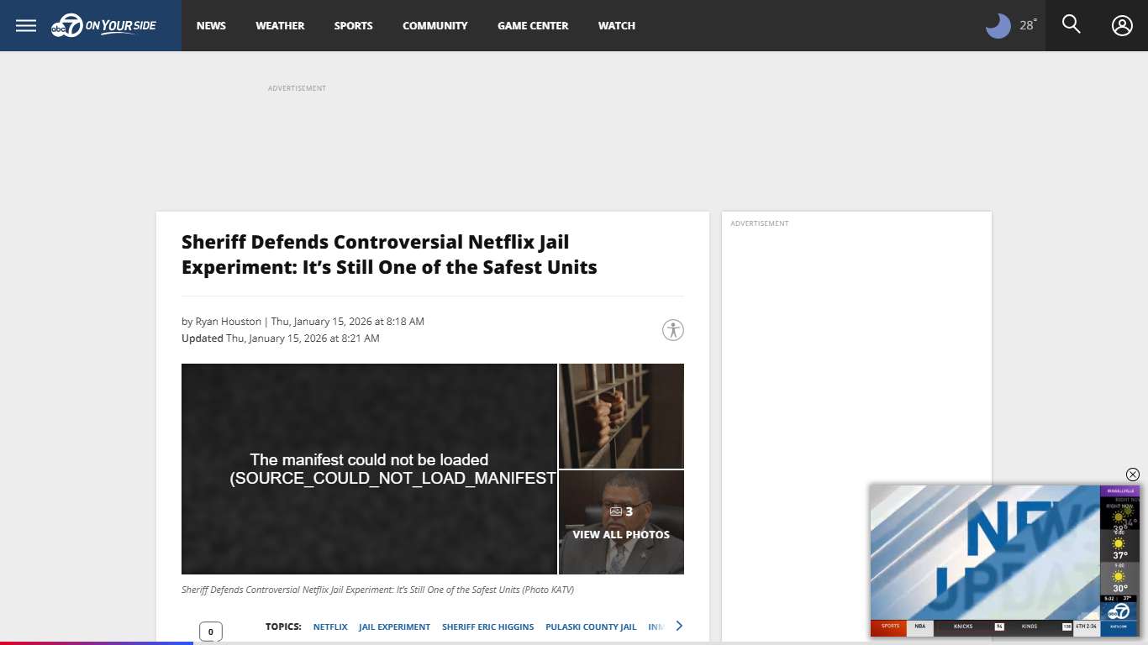Select the WEATHER menu item
The width and height of the screenshot is (1148, 645).
click(x=280, y=25)
